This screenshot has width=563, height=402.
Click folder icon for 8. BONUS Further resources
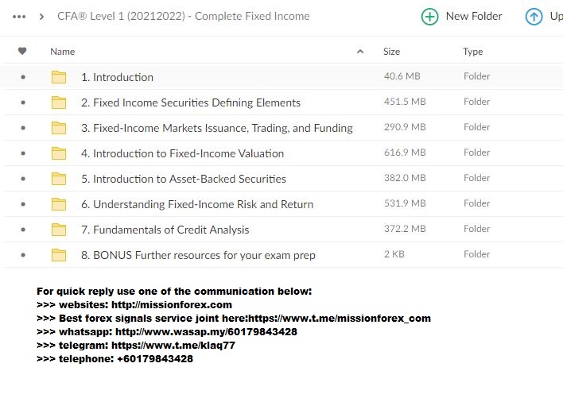click(x=59, y=255)
